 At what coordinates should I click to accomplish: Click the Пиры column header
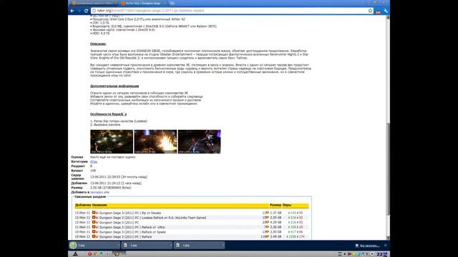[287, 205]
